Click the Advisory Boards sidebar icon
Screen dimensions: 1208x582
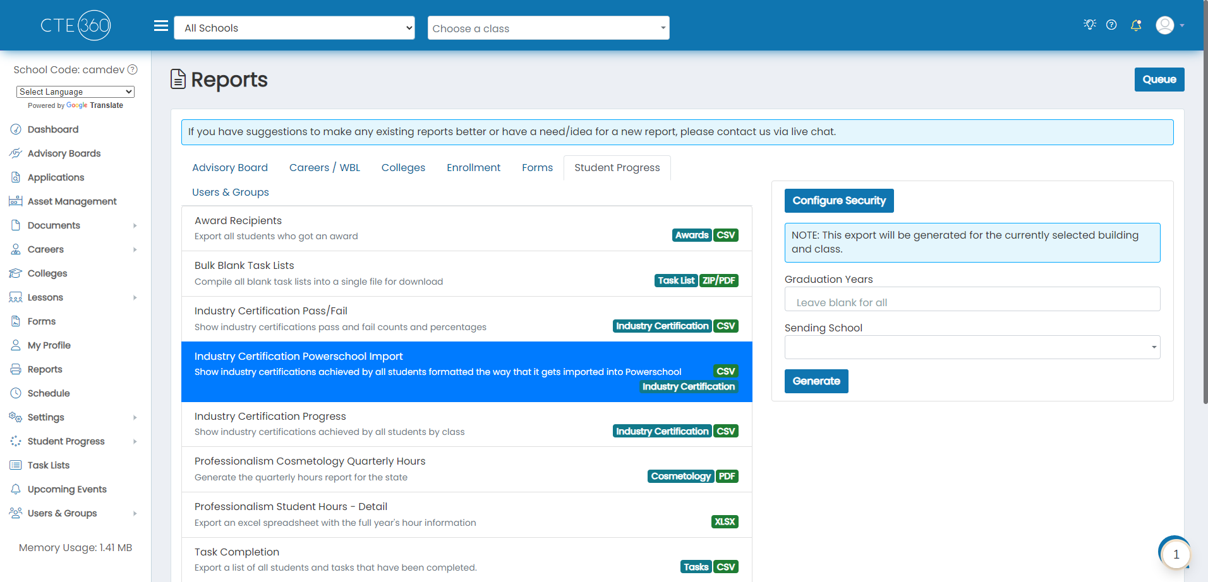tap(16, 153)
